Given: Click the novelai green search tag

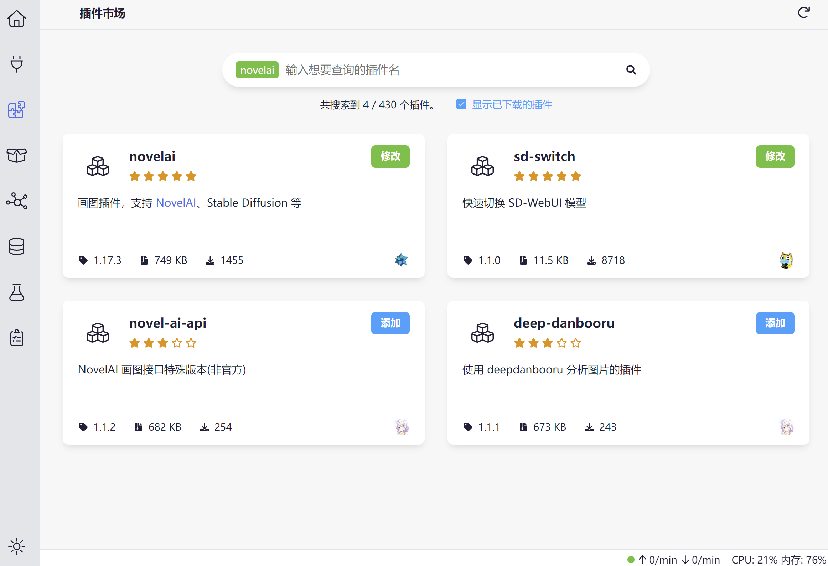Looking at the screenshot, I should [257, 70].
